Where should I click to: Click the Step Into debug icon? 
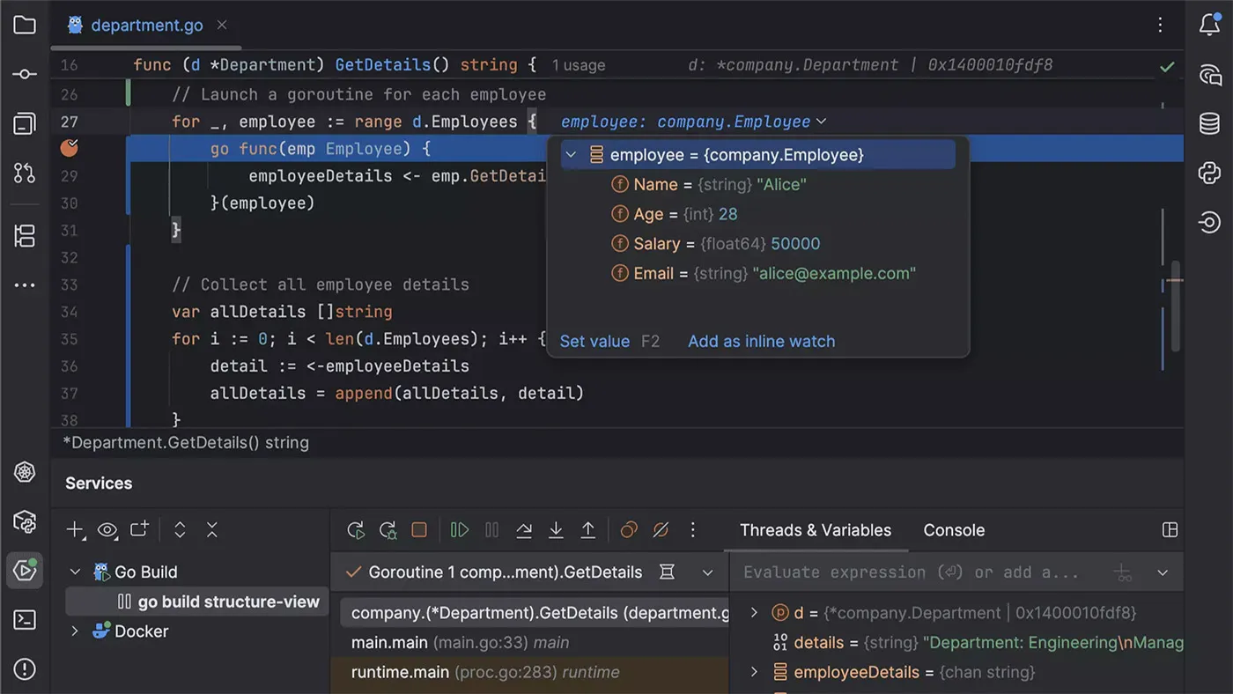556,529
